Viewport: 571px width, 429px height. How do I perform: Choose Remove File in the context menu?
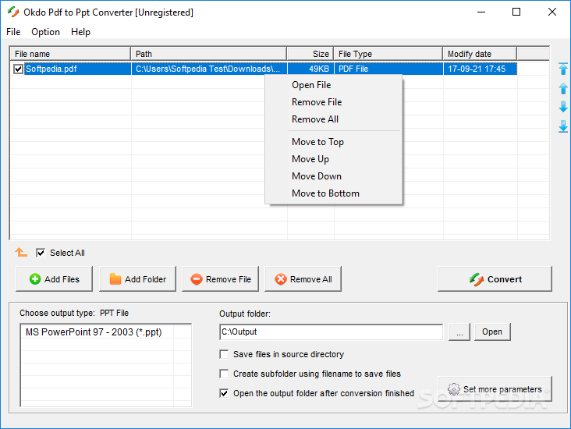coord(334,102)
